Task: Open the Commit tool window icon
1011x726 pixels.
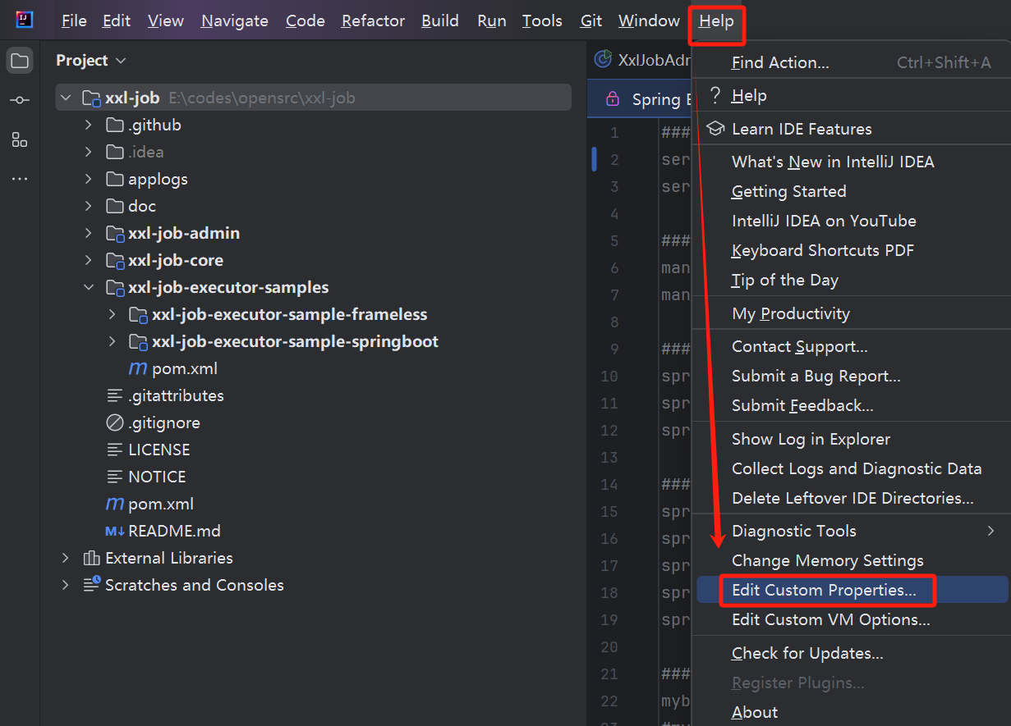Action: (20, 100)
